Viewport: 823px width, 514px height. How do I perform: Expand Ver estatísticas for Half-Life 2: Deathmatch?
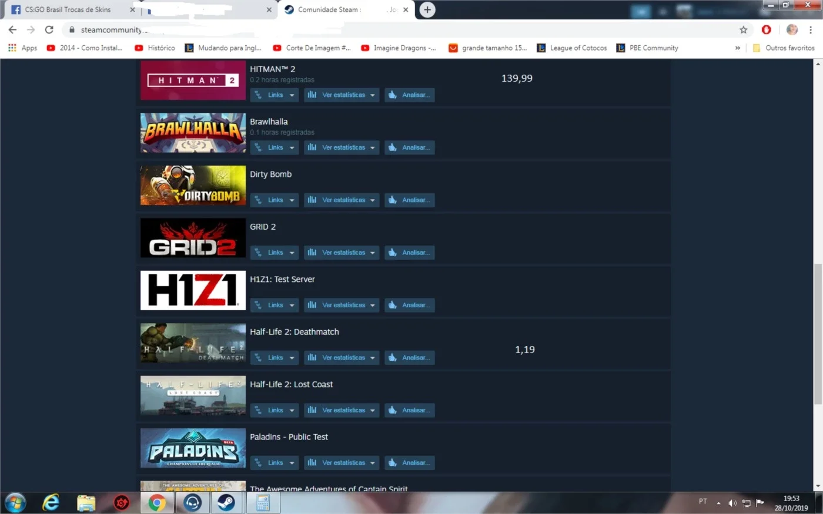(342, 358)
